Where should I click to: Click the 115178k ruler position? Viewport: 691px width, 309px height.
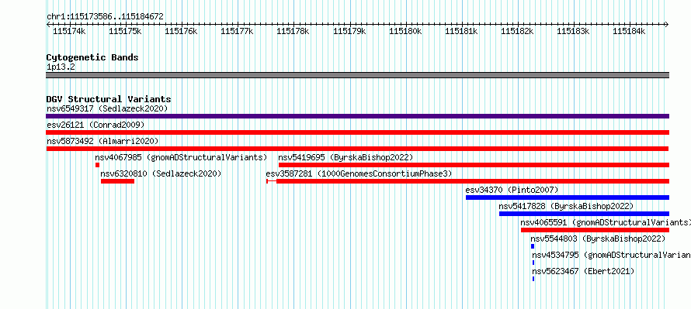tap(293, 31)
